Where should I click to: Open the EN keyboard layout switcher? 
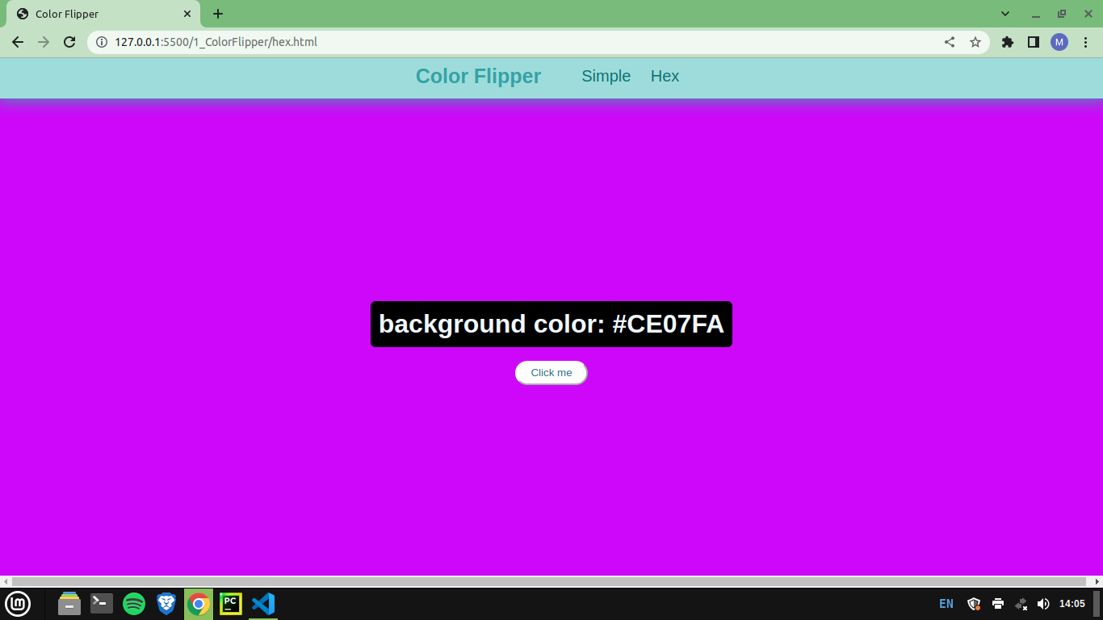point(946,603)
